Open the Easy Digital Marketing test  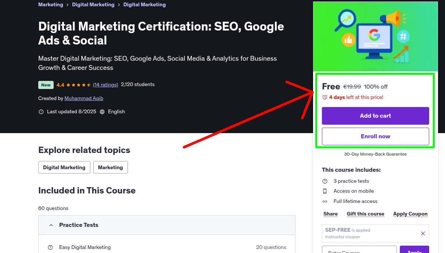click(x=85, y=247)
